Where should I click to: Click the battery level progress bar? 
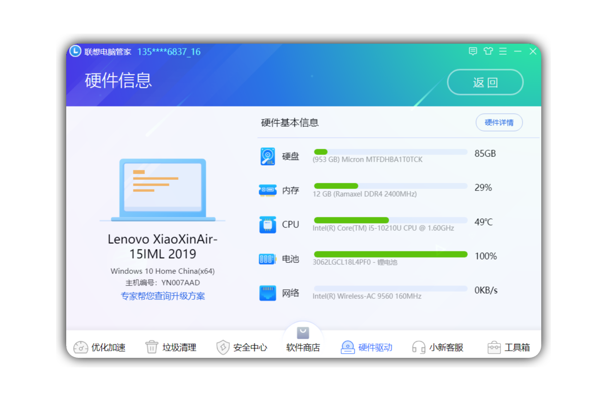391,254
